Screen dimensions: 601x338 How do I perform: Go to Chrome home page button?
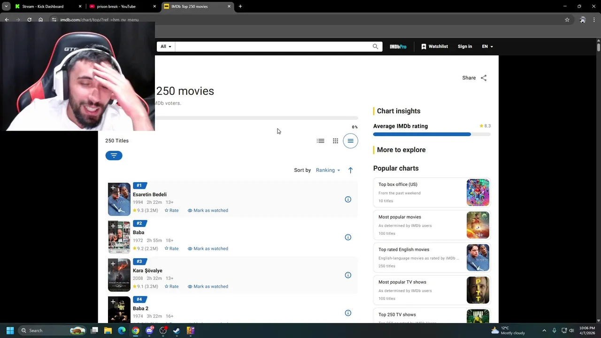pos(40,20)
